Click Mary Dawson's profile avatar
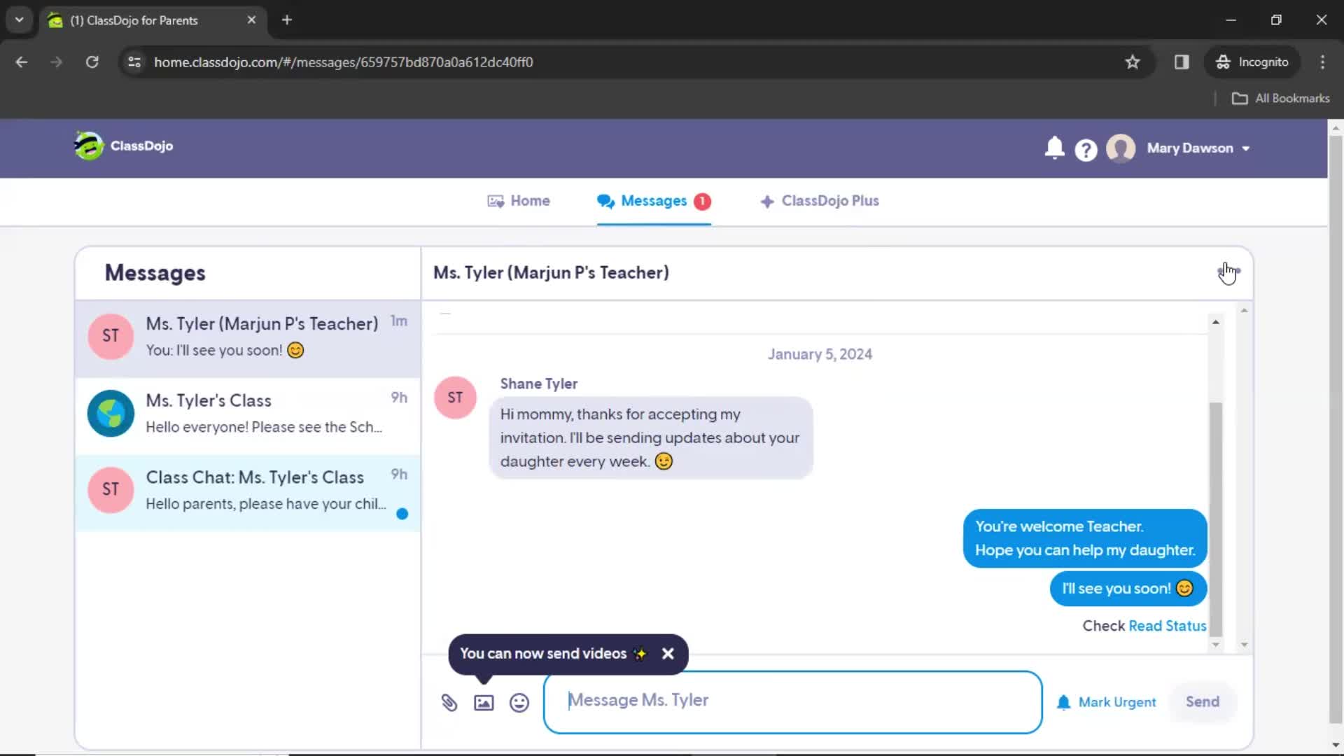Viewport: 1344px width, 756px height. tap(1121, 148)
